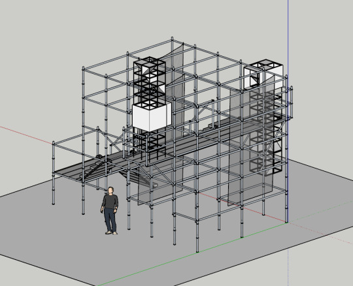This screenshot has width=353, height=286.
Task: Select the white-topped truss tower on right
Action: pyautogui.click(x=264, y=117)
